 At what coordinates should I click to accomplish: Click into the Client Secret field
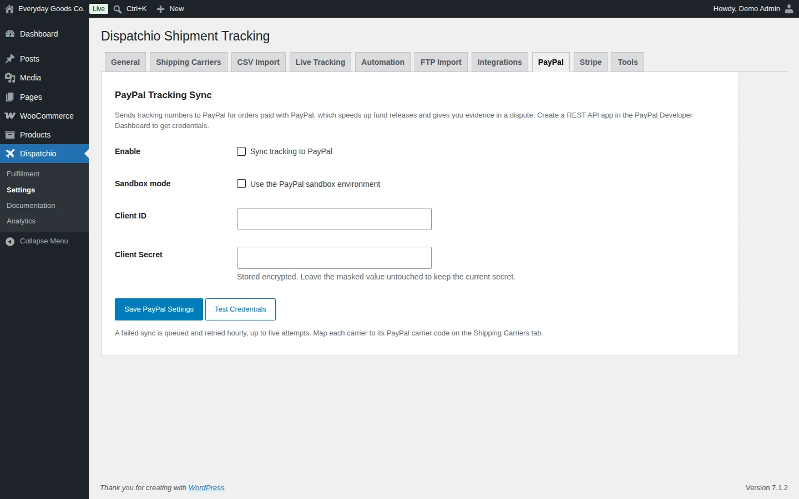[x=335, y=258]
